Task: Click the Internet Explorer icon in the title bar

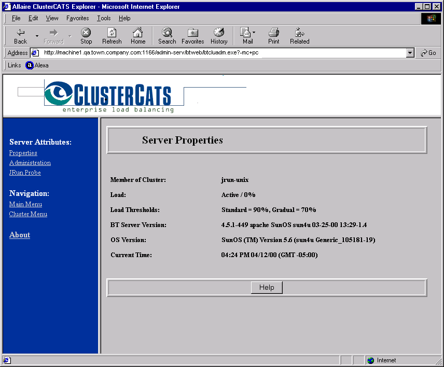Action: [7, 7]
